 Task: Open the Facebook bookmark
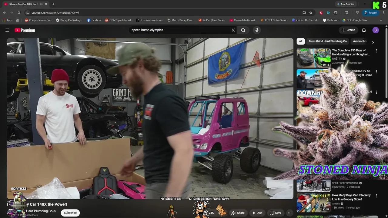point(95,20)
